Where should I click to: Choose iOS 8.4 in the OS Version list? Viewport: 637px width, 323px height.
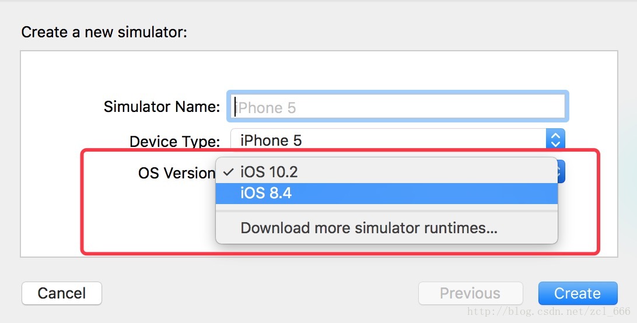click(386, 194)
